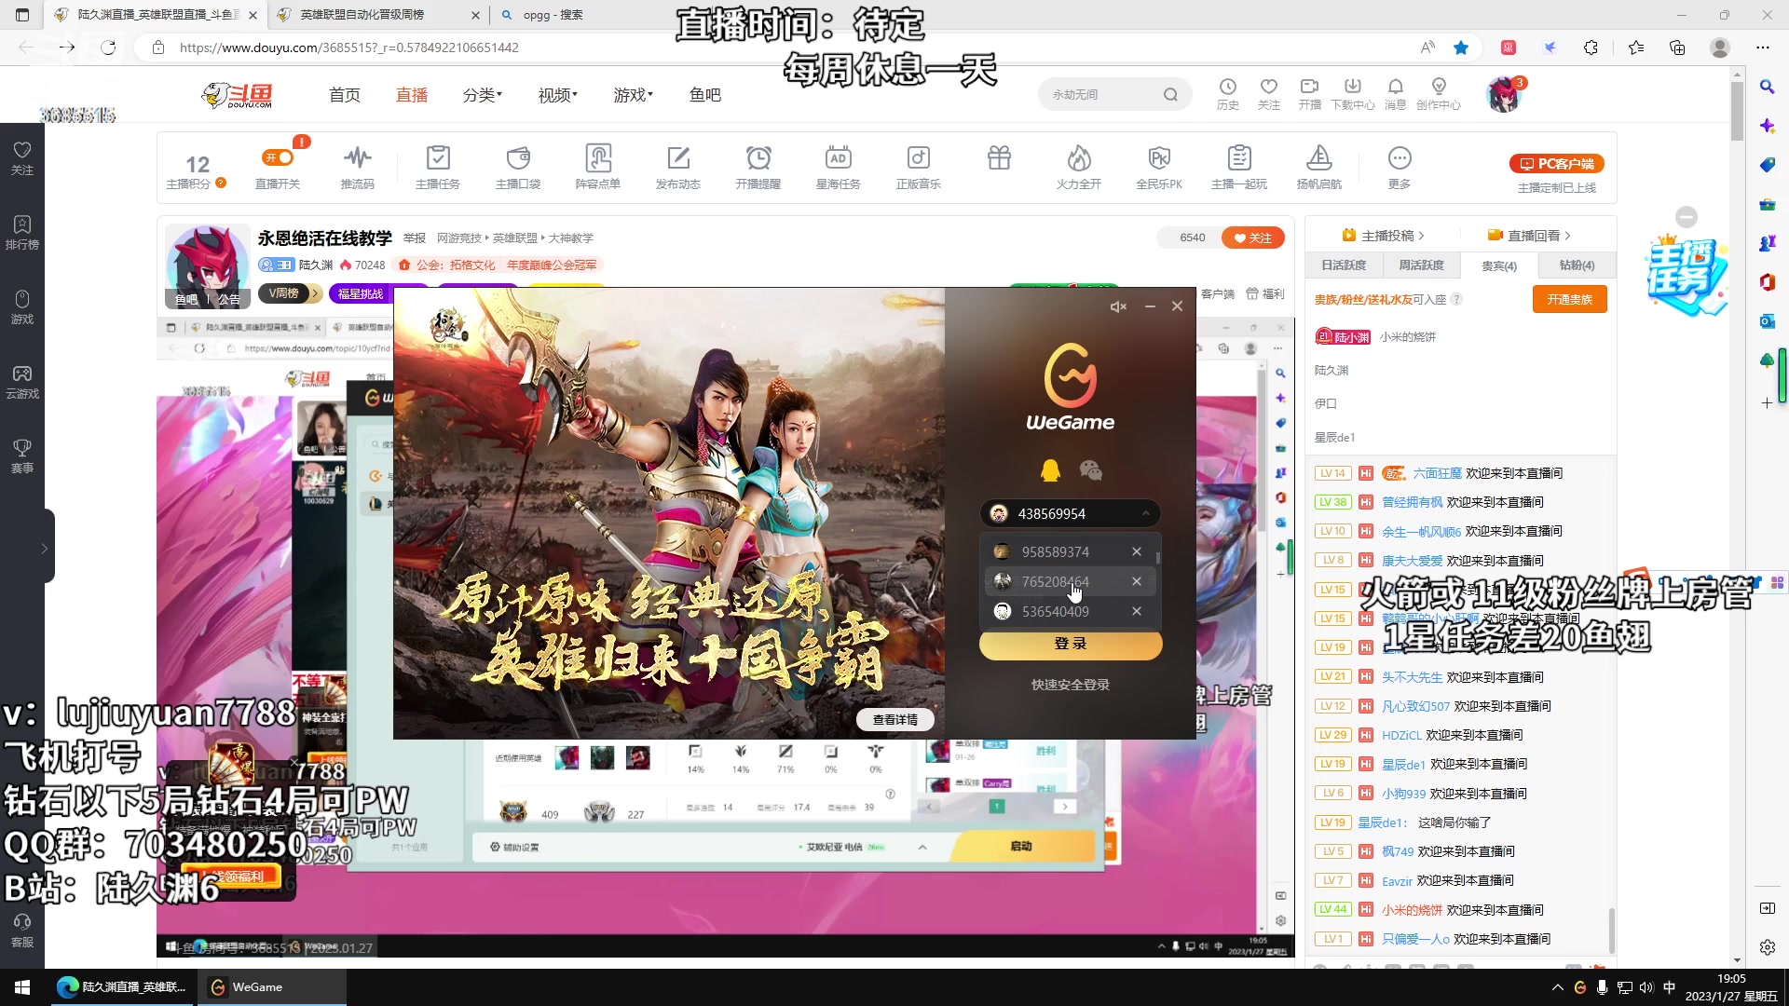1789x1006 pixels.
Task: Open the 分类 category dropdown
Action: [x=483, y=95]
